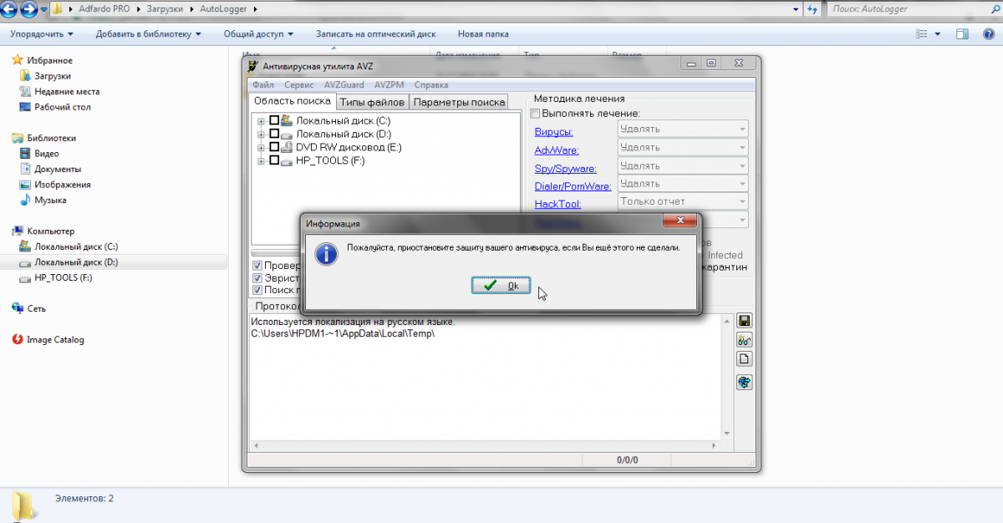1003x523 pixels.
Task: Uncheck the checkbox starting with Эврист
Action: click(257, 278)
